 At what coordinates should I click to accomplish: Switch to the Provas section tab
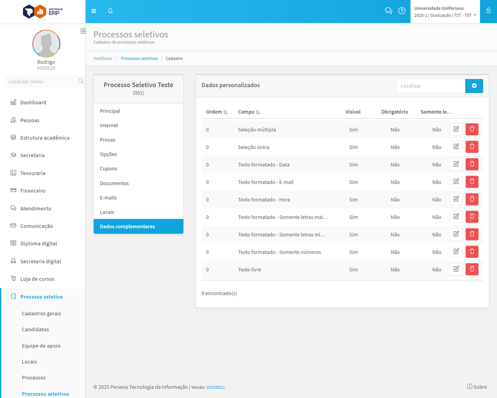108,140
